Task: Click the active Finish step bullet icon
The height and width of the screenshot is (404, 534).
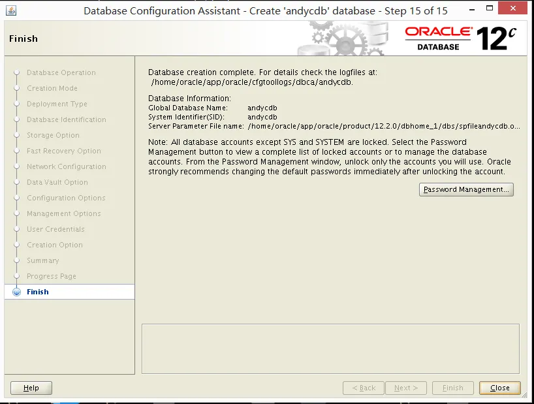Action: coord(16,292)
